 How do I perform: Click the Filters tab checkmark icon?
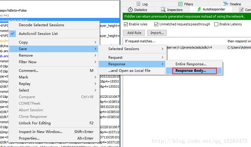(x=180, y=4)
